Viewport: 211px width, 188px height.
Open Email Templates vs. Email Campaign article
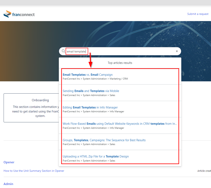tap(88, 75)
